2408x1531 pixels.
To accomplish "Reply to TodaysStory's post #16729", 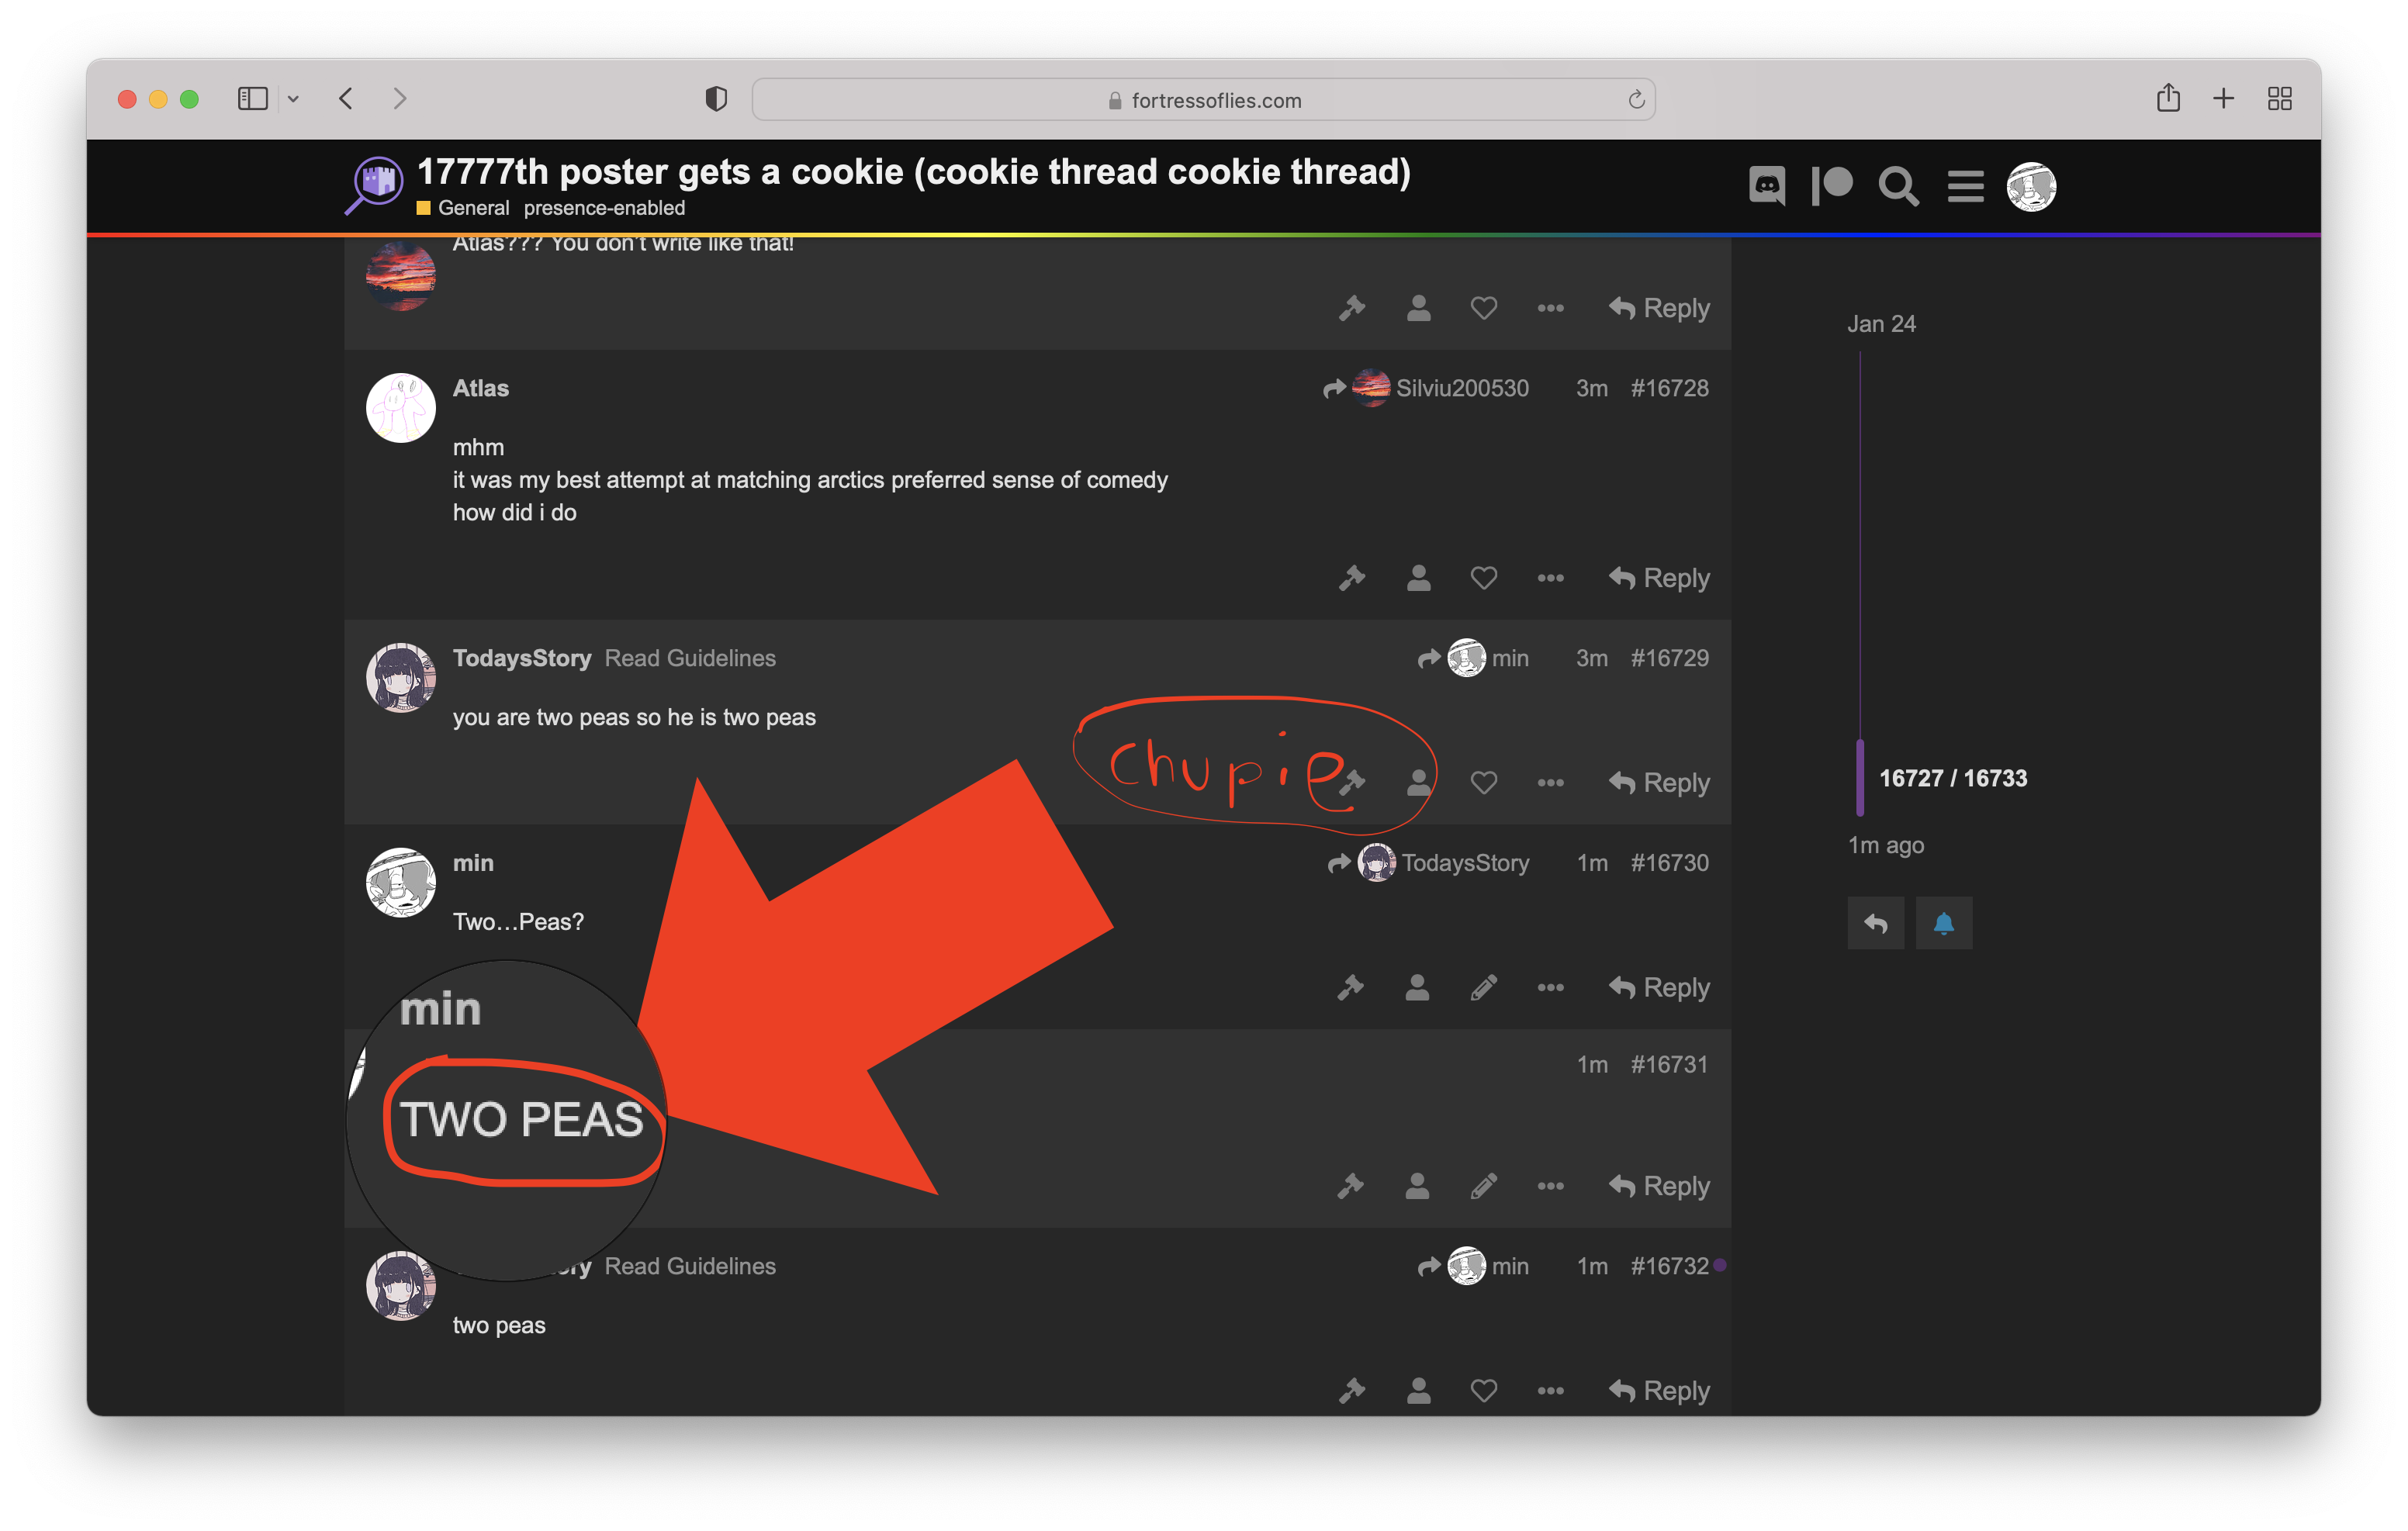I will [1659, 782].
